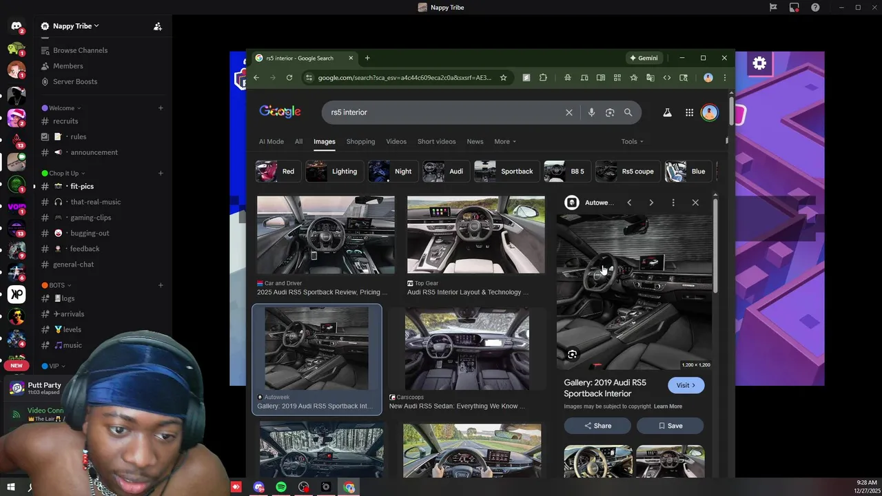Switch to the AI Mode tab

271,142
